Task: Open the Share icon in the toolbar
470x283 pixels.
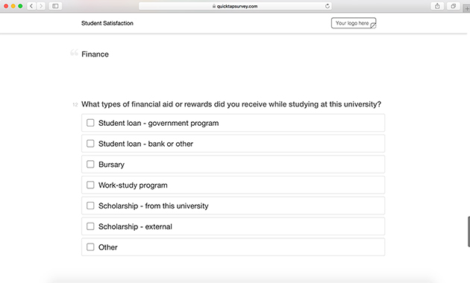Action: 437,6
